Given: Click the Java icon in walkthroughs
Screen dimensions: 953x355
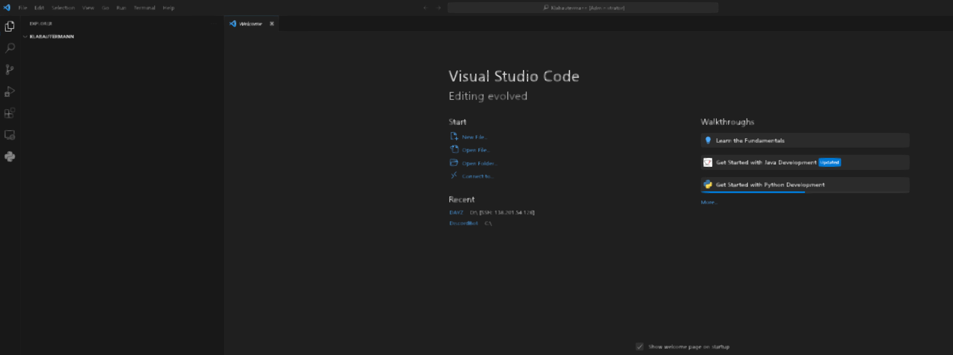Looking at the screenshot, I should coord(708,162).
